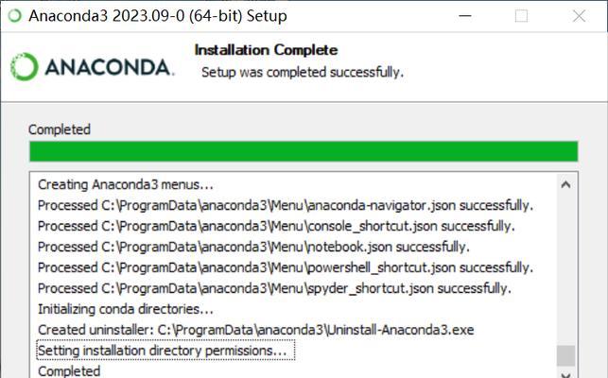
Task: Select the 'Created uninstaller' log line
Action: tap(256, 330)
